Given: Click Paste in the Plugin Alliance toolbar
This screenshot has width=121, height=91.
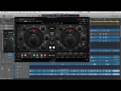Looking at the screenshot, I should (58, 23).
